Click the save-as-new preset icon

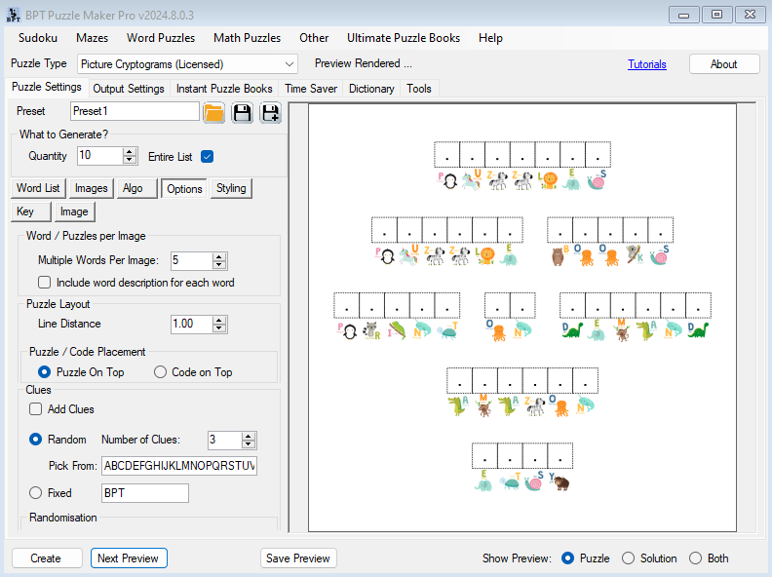click(x=270, y=112)
